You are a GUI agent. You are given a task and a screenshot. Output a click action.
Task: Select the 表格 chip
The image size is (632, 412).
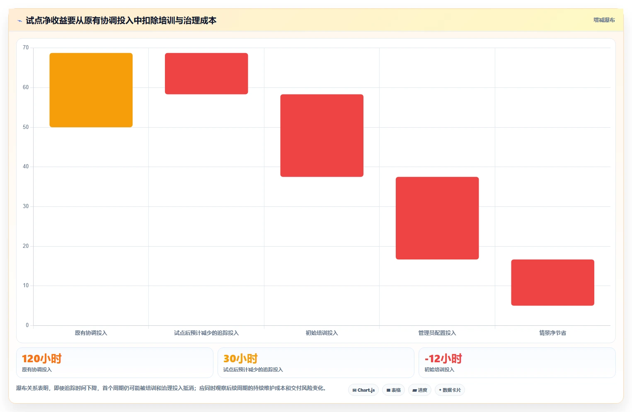click(x=393, y=390)
